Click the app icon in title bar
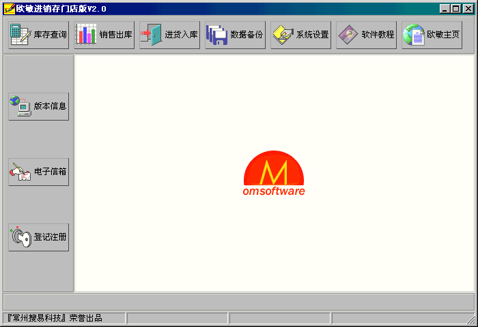The width and height of the screenshot is (478, 327). [x=9, y=9]
